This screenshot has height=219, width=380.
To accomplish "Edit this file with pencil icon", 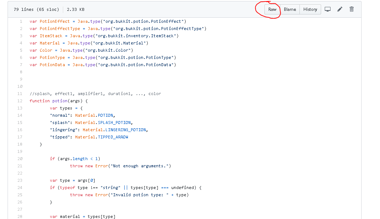I will [340, 9].
